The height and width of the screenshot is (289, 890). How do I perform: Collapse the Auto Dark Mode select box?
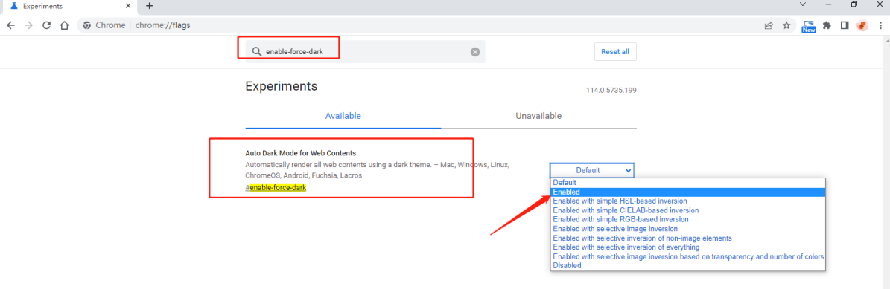pos(592,170)
